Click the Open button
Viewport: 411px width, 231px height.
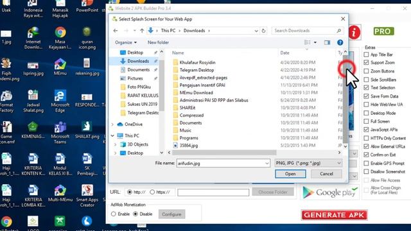click(290, 174)
